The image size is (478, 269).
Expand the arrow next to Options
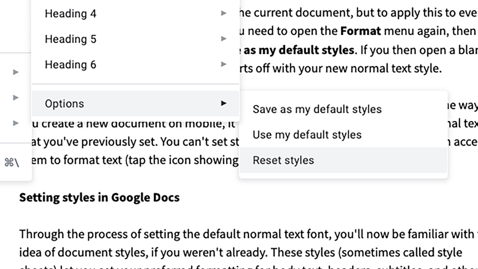click(223, 103)
